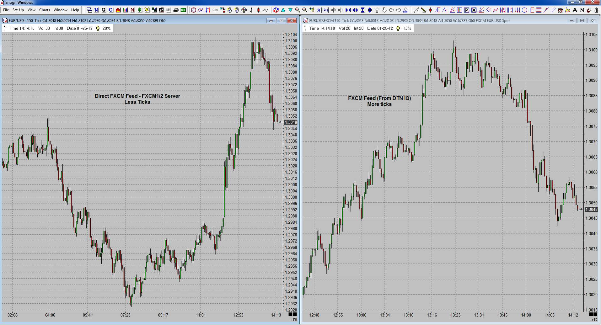Click the 'Time 14:14:16' status text

22,28
